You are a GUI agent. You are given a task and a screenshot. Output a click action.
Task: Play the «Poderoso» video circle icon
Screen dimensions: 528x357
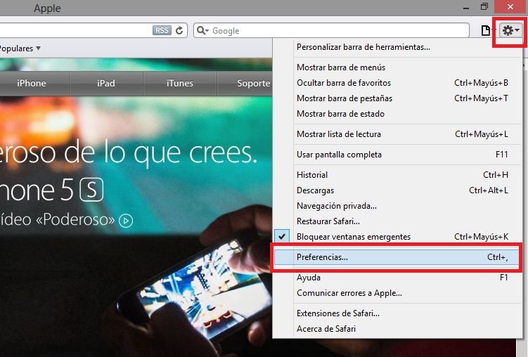126,221
